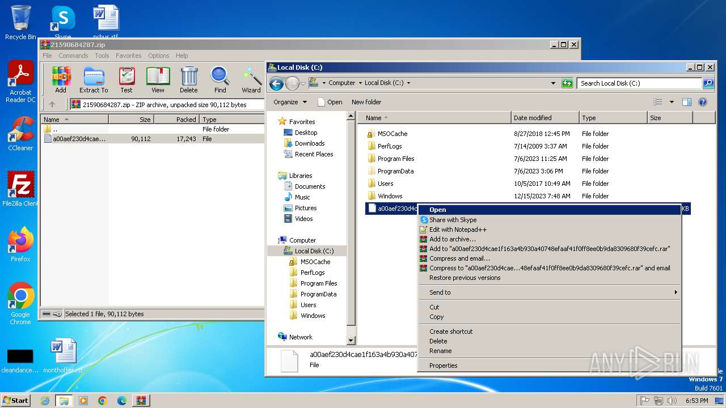Open FileZilla Client desktop icon
This screenshot has width=726, height=408.
[x=20, y=189]
